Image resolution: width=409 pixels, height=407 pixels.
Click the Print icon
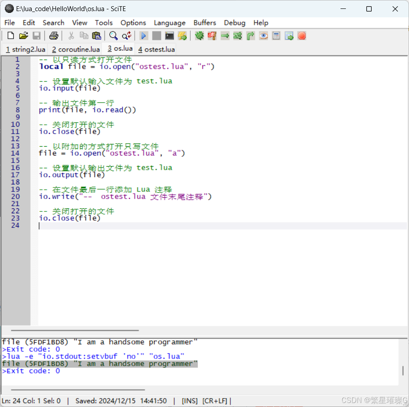point(53,36)
